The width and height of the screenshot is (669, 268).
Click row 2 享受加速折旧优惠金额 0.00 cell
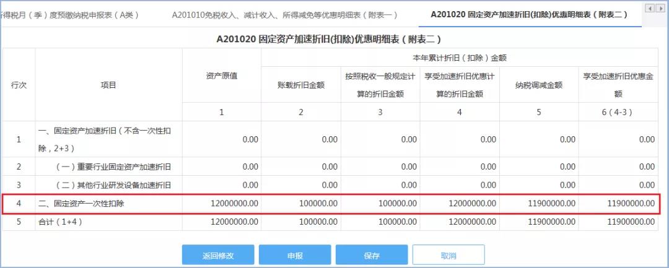[619, 166]
